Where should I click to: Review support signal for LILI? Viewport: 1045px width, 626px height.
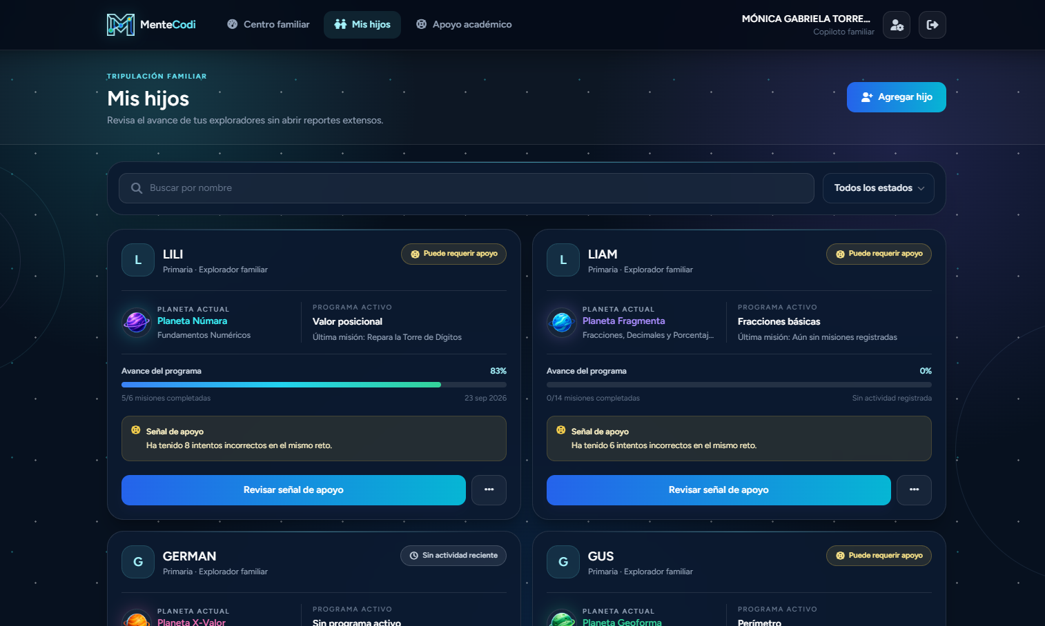point(293,490)
